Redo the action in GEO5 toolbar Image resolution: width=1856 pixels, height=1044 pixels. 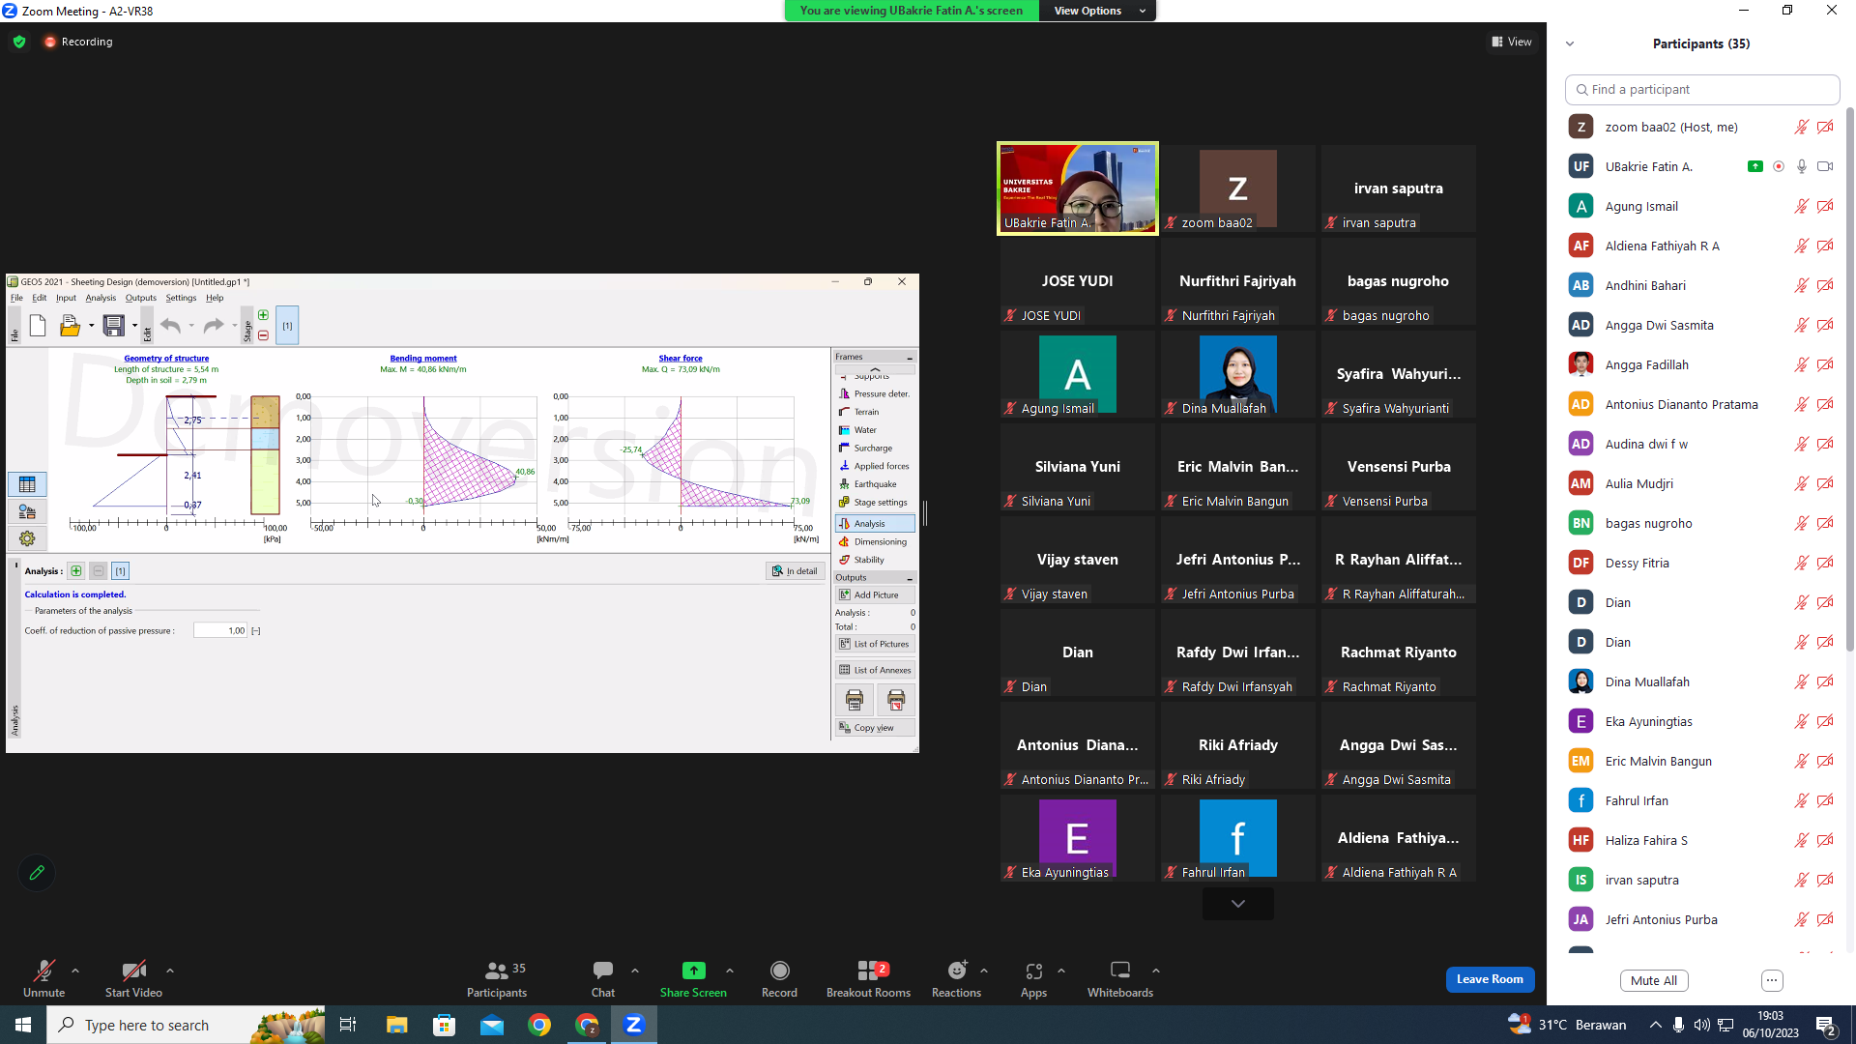pyautogui.click(x=214, y=326)
